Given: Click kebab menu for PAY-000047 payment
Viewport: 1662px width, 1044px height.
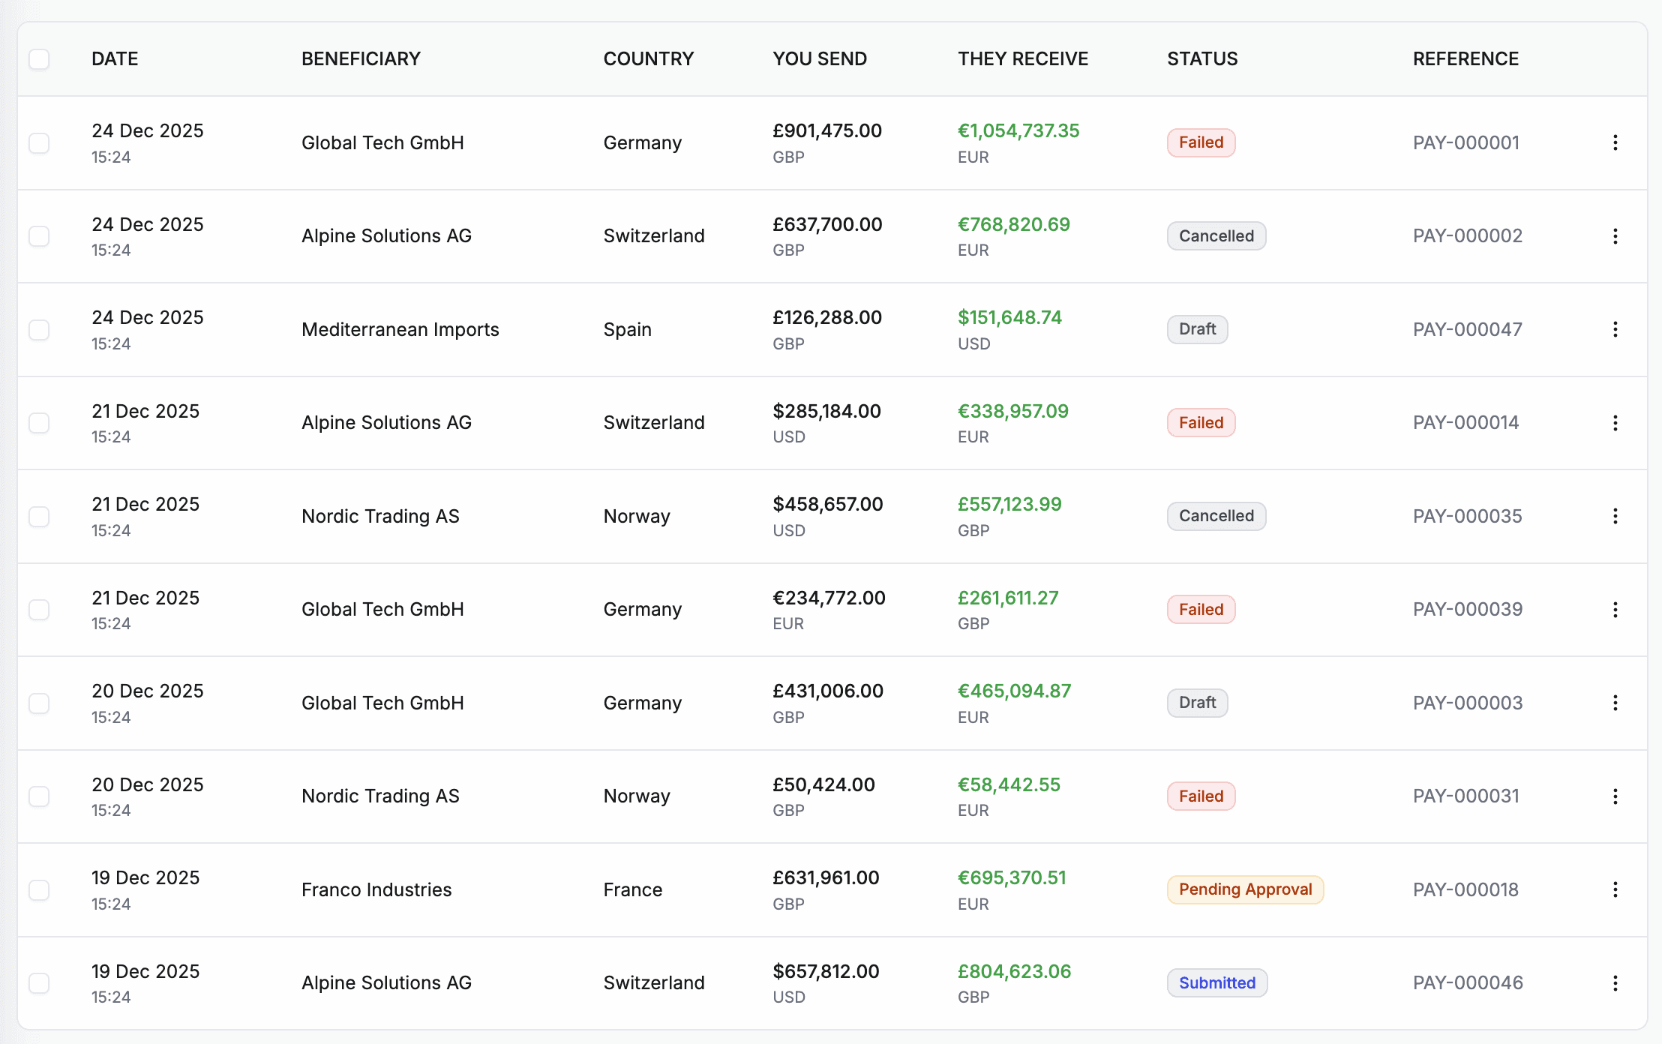Looking at the screenshot, I should point(1615,329).
